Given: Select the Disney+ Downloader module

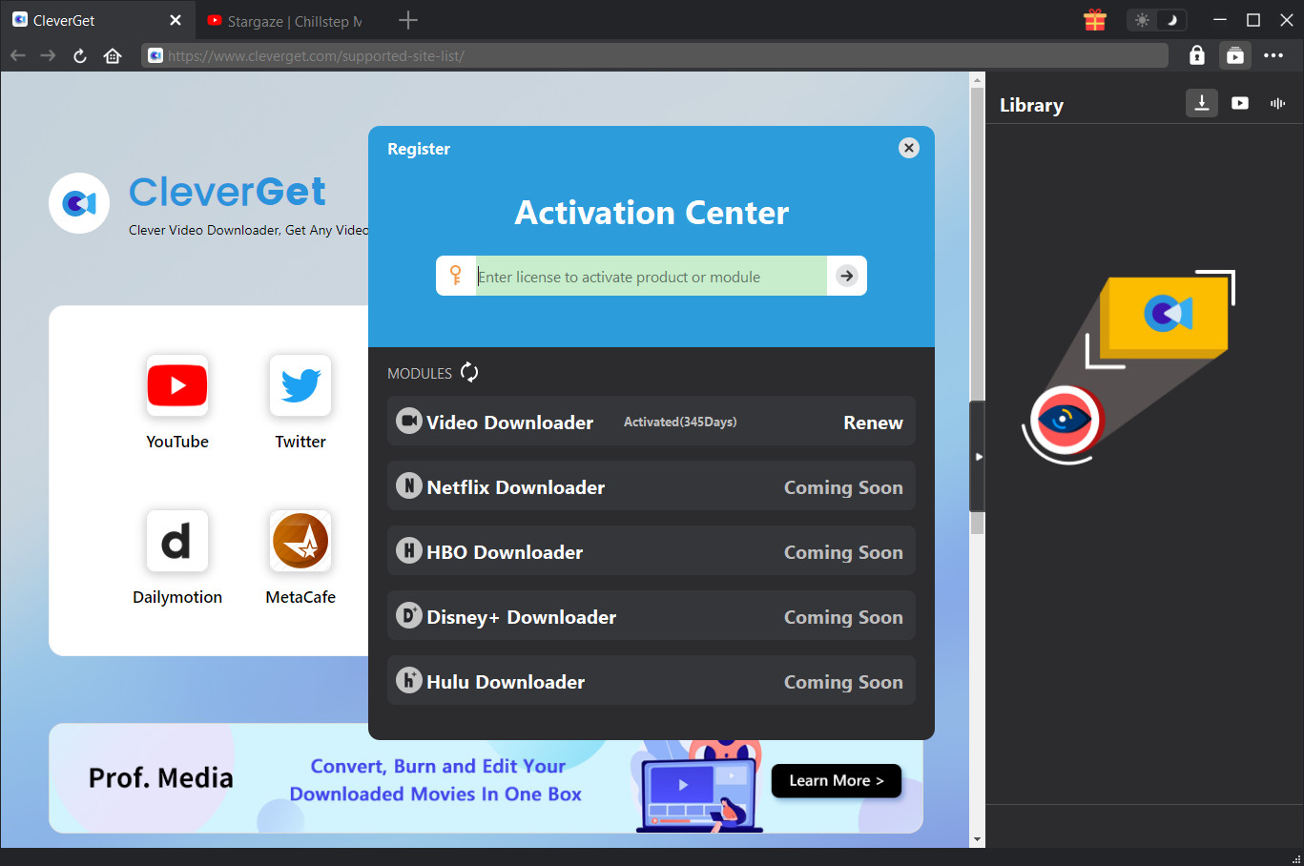Looking at the screenshot, I should click(x=652, y=615).
